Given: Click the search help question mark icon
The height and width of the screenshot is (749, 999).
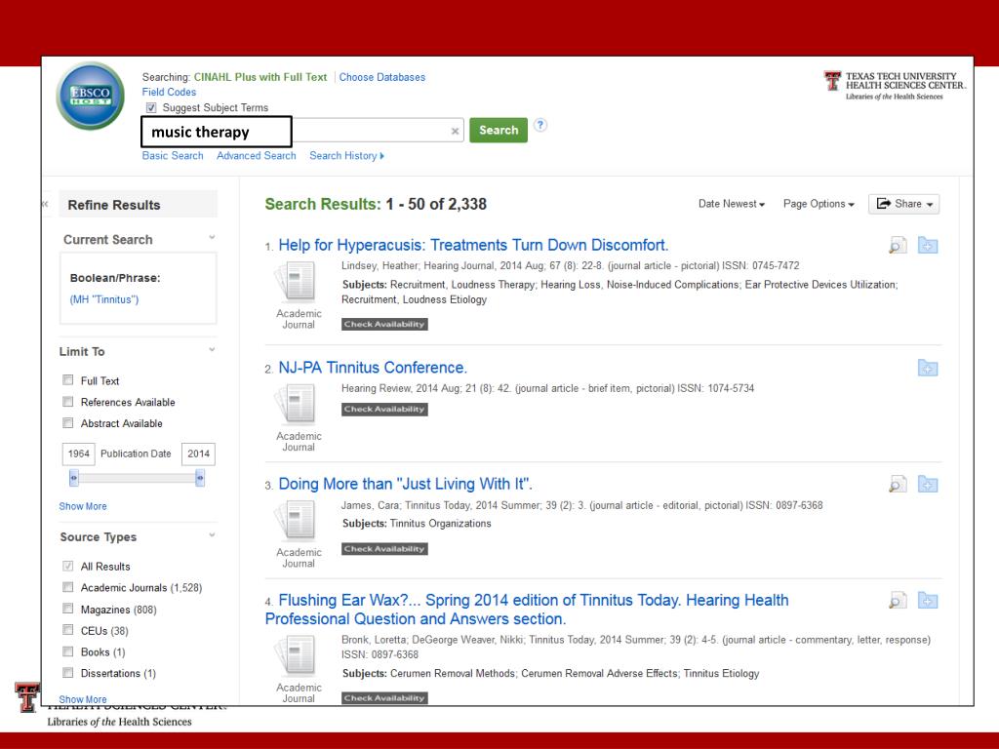Looking at the screenshot, I should tap(540, 127).
